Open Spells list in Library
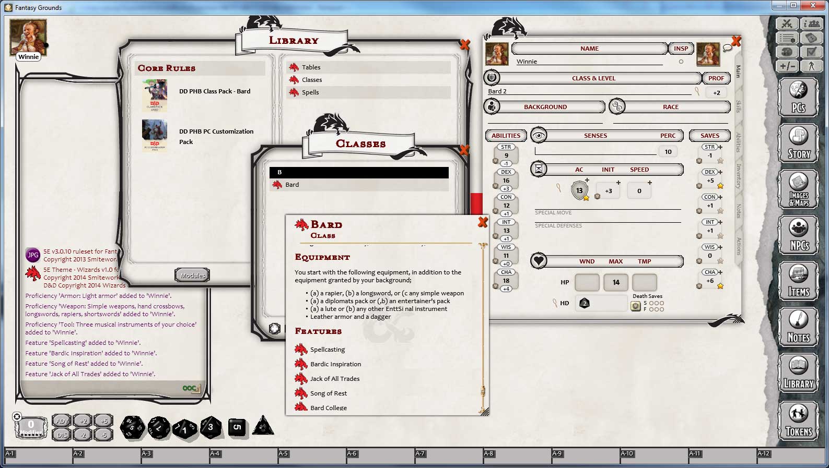 point(310,92)
